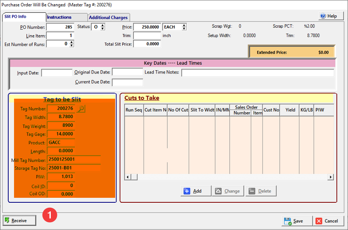Click the Current Due Date field

click(x=128, y=82)
